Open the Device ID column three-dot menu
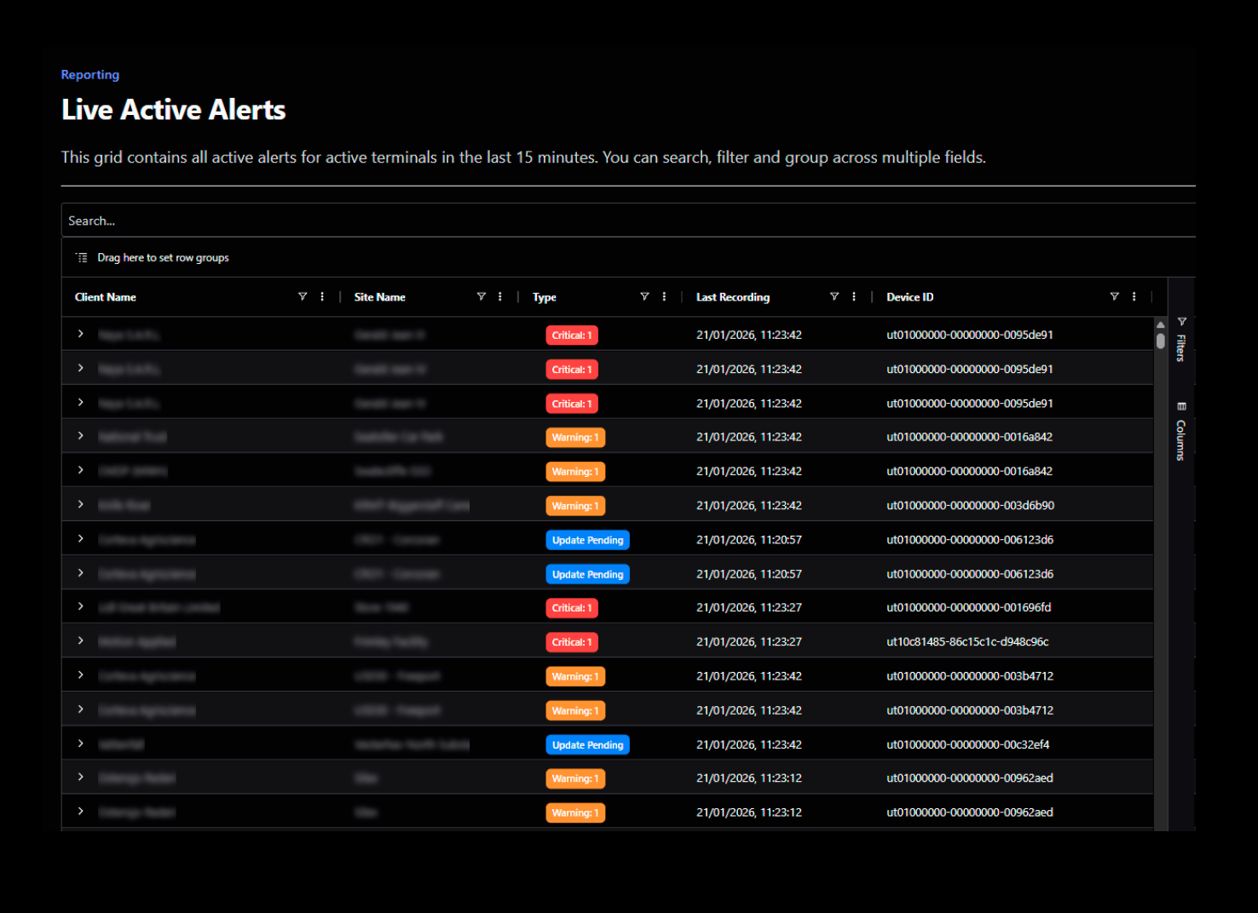 pos(1134,296)
